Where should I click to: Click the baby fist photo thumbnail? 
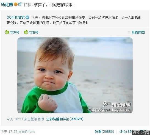[x=75, y=75]
